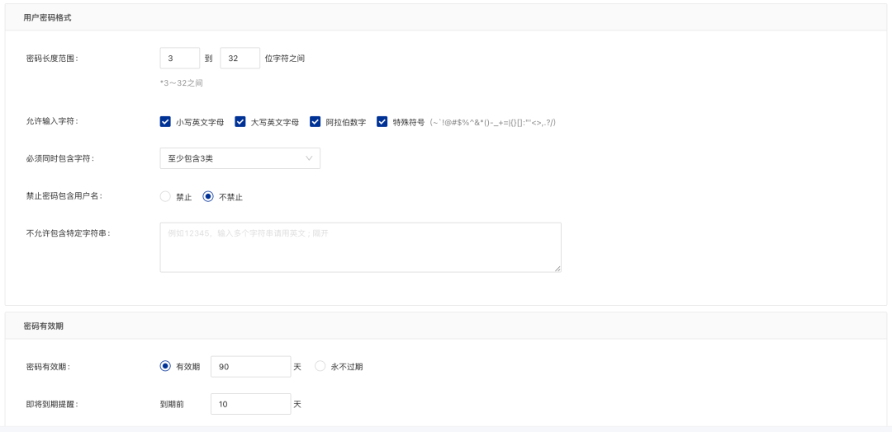892x432 pixels.
Task: Click the 到期前 reminder days field
Action: 251,404
